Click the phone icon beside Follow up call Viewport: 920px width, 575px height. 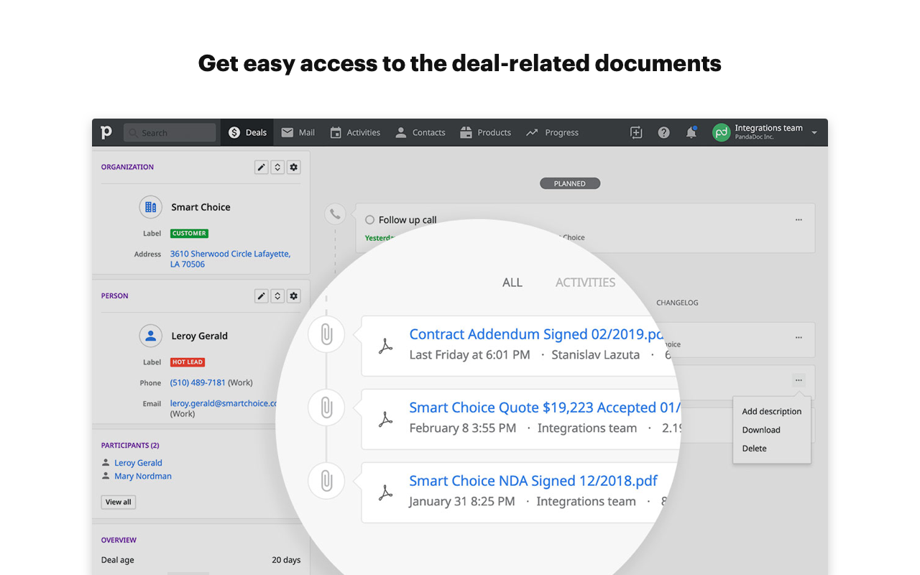click(335, 213)
